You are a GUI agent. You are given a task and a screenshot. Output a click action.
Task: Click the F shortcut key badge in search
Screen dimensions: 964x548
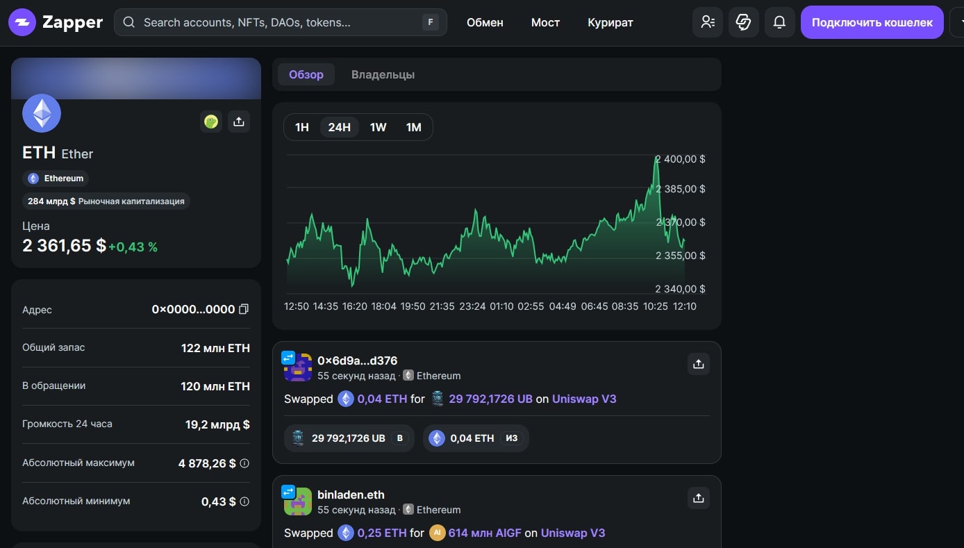[x=431, y=22]
